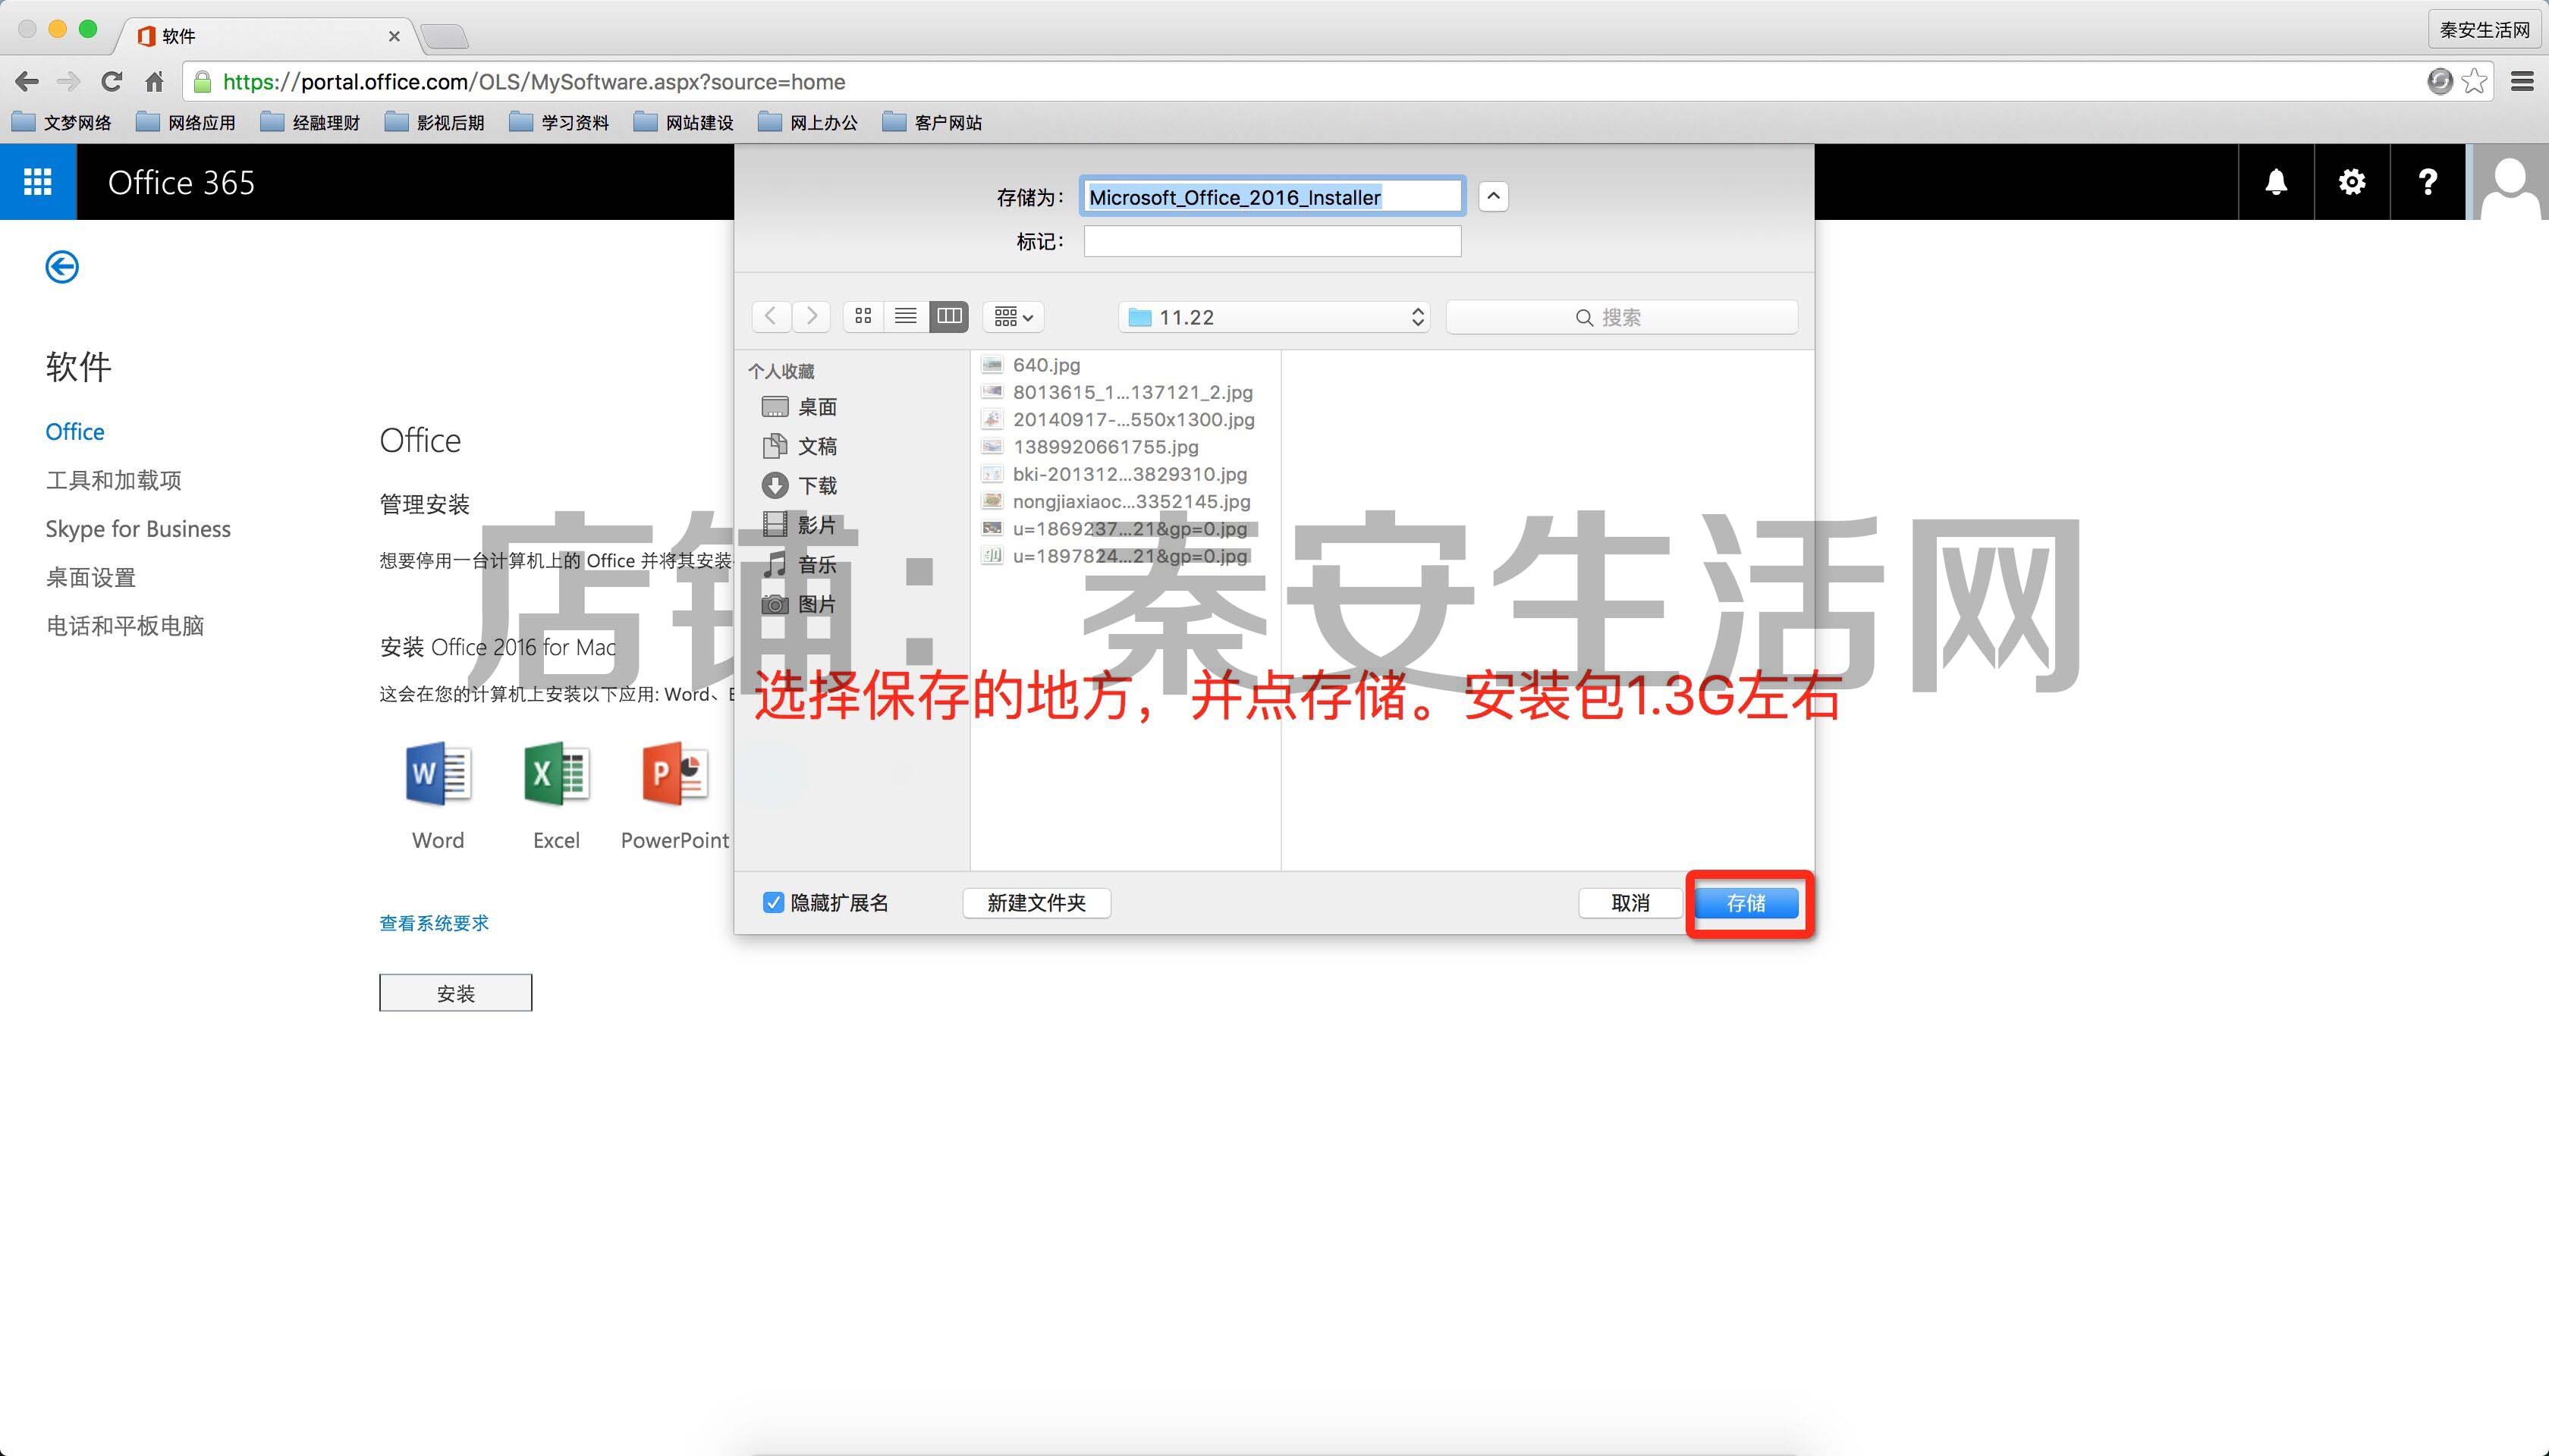Select Skype for Business in the navigation
Viewport: 2549px width, 1456px height.
[x=138, y=529]
